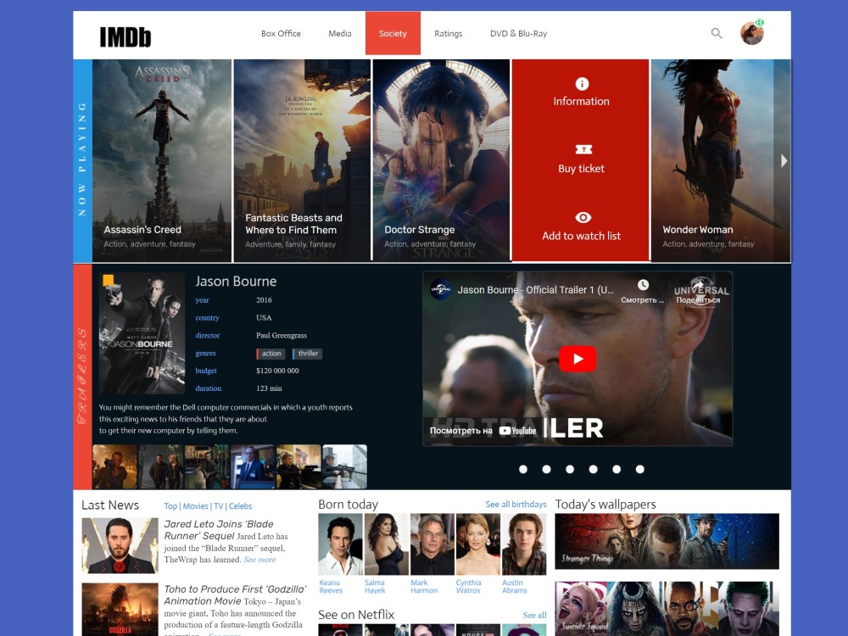Filter Last News by Celebs
848x636 pixels.
(x=240, y=506)
